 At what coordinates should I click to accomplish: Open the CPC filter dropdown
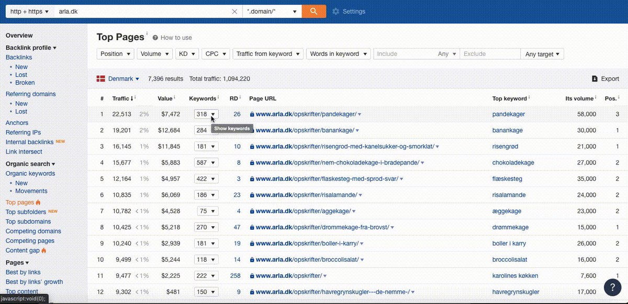(216, 54)
